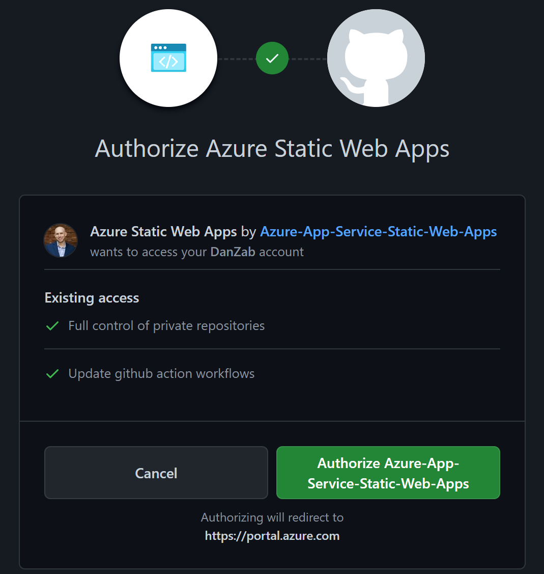Click checkmark beside Update github action workflows

[x=52, y=374]
